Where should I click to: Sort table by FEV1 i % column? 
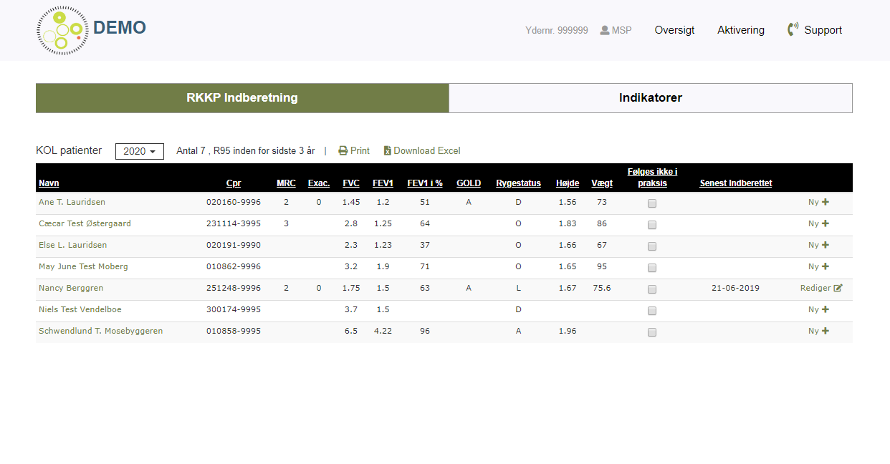[425, 183]
